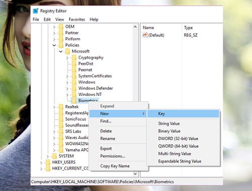Click the REG_SZ type cell
Image resolution: width=252 pixels, height=191 pixels.
(x=191, y=35)
